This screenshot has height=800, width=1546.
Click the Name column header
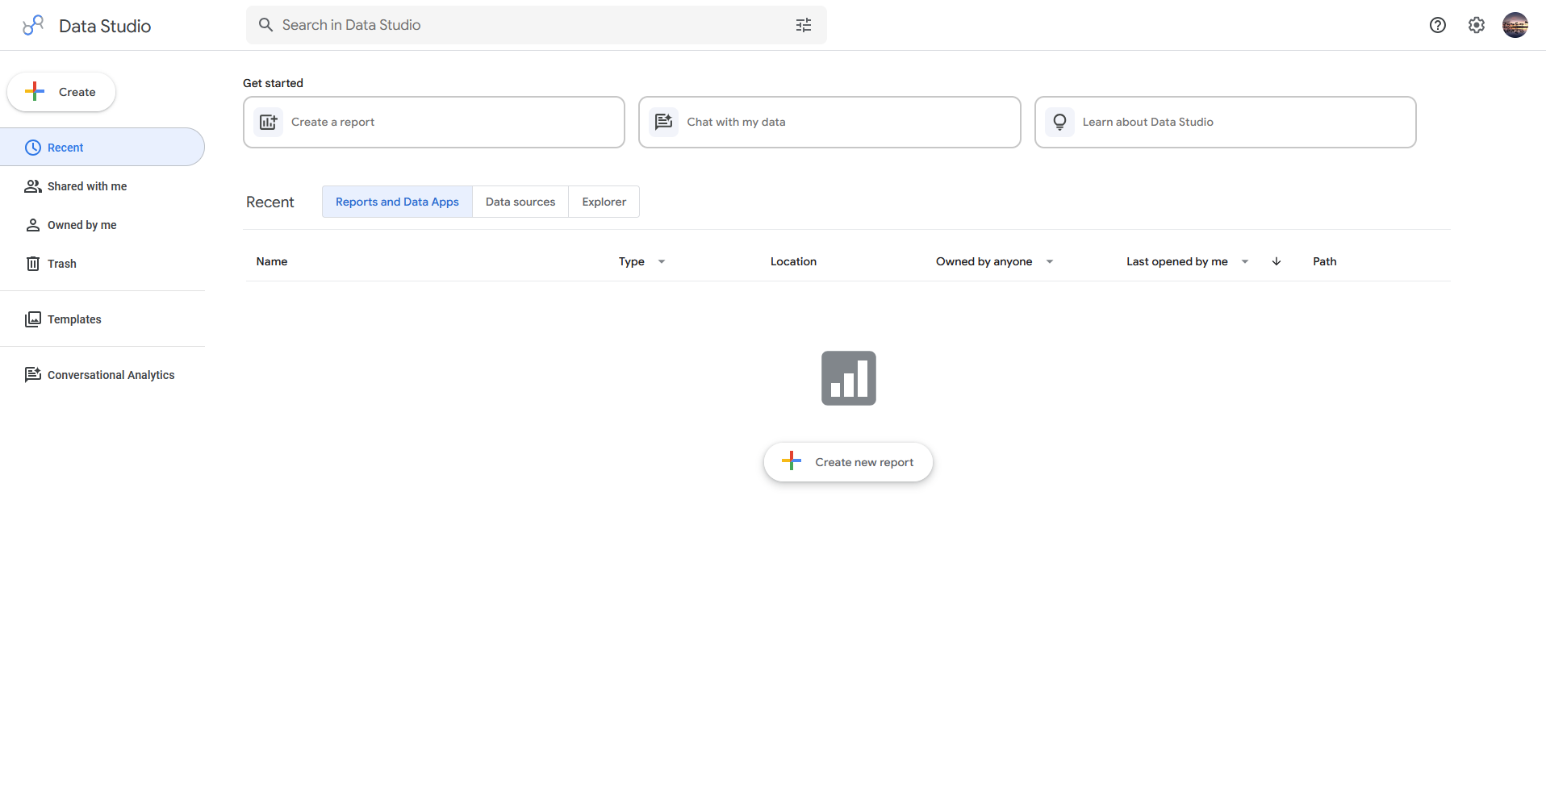point(272,261)
